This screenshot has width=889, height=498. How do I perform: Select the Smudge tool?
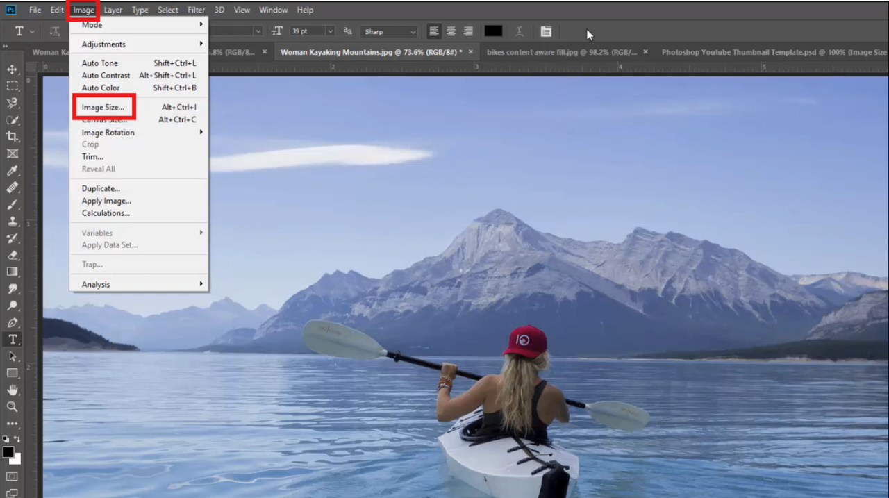click(12, 289)
